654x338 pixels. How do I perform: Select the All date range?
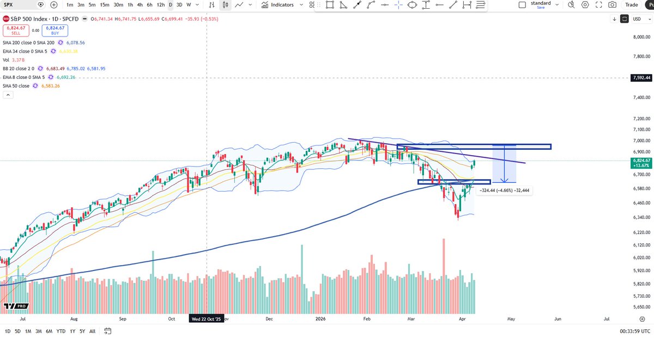pyautogui.click(x=93, y=331)
